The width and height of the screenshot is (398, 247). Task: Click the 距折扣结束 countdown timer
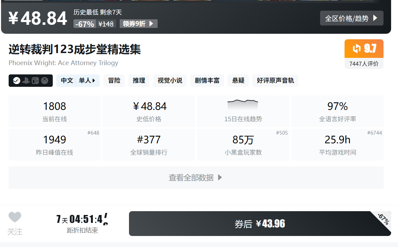pos(82,224)
